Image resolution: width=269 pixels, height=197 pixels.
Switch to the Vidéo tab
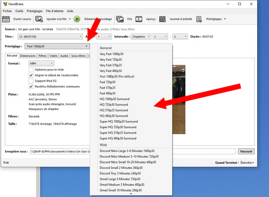pos(53,56)
